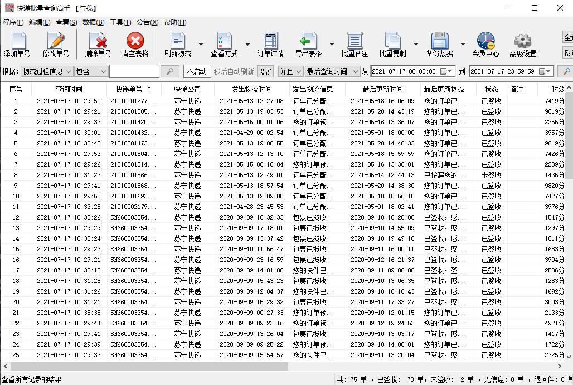This screenshot has height=385, width=573.
Task: Click the magnifier search button in filter bar
Action: click(170, 71)
